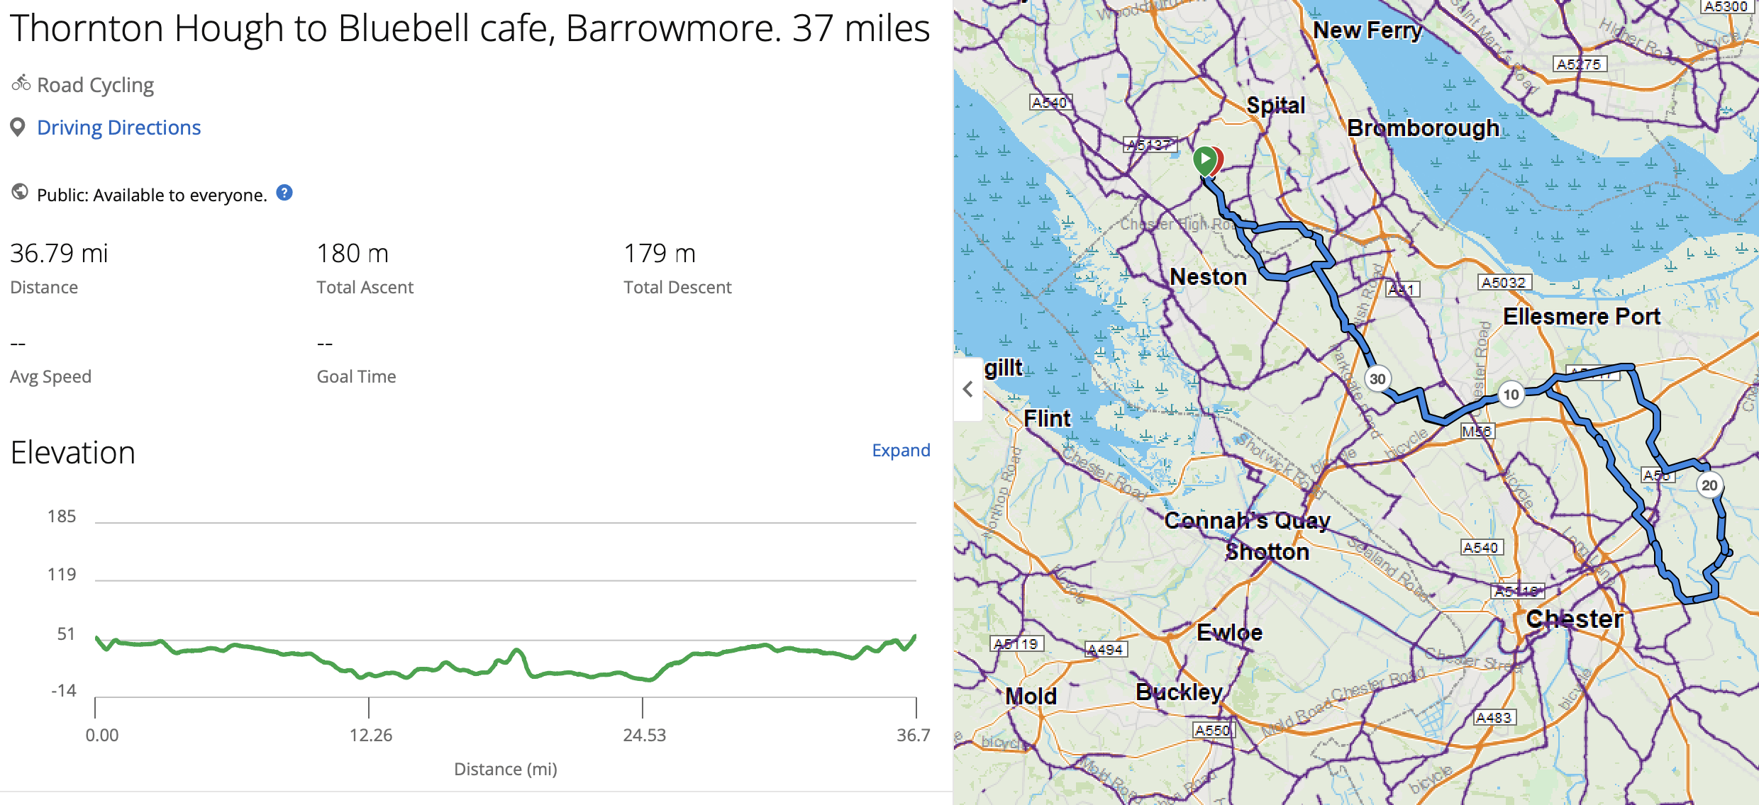Image resolution: width=1759 pixels, height=805 pixels.
Task: Expand the Elevation chart
Action: point(900,450)
